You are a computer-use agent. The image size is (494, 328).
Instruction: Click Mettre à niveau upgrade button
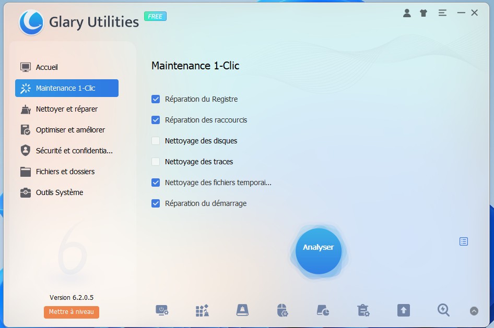coord(72,312)
